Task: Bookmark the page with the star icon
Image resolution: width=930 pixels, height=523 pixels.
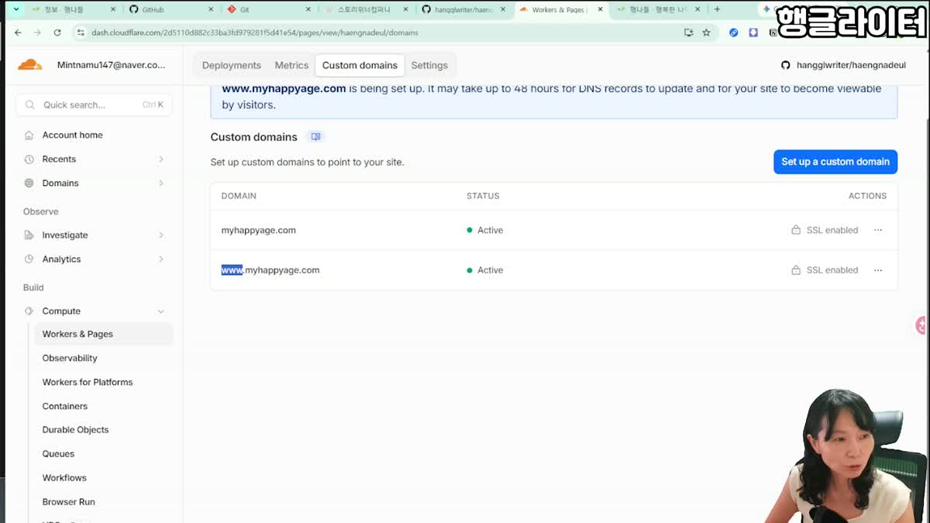Action: point(706,33)
